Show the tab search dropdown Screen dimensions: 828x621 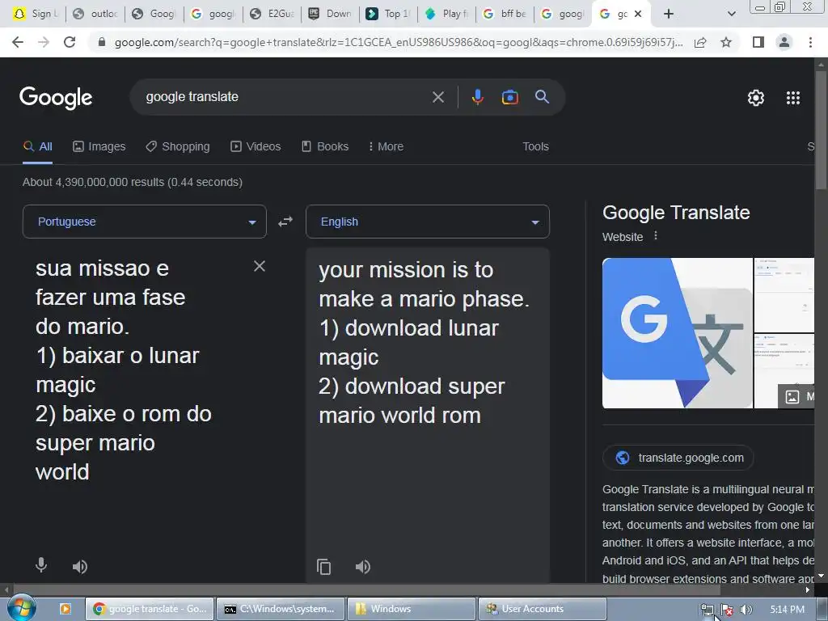(x=731, y=14)
